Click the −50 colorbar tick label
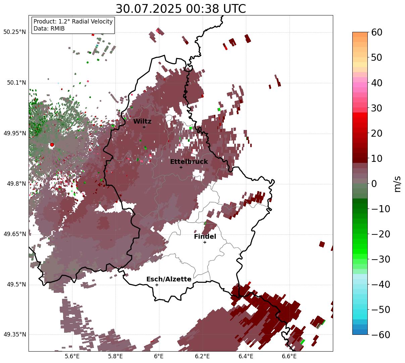Image resolution: width=405 pixels, height=363 pixels. [x=381, y=310]
